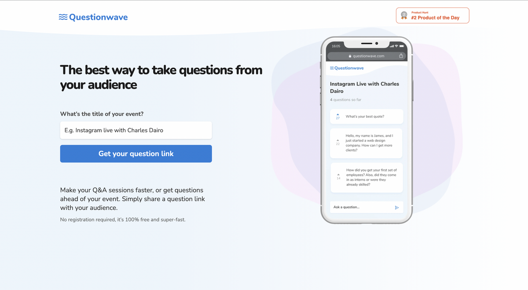This screenshot has height=290, width=528.
Task: Click the Questionwave wave logo icon
Action: point(63,17)
